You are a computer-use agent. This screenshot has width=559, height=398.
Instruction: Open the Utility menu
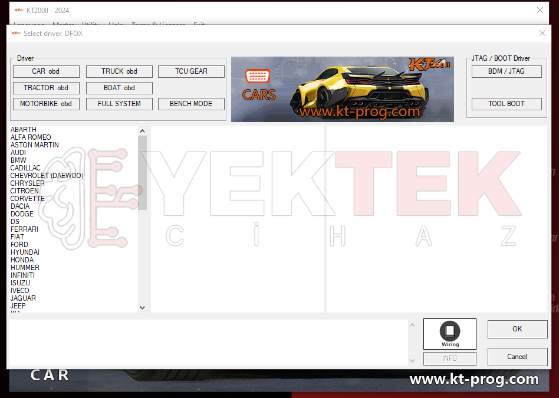click(91, 25)
